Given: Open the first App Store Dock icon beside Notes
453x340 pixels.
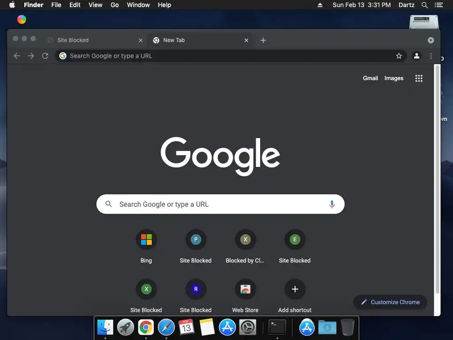Looking at the screenshot, I should pyautogui.click(x=227, y=327).
